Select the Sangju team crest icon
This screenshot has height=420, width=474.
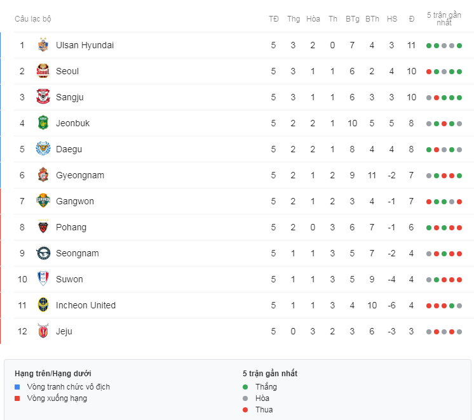(x=43, y=97)
